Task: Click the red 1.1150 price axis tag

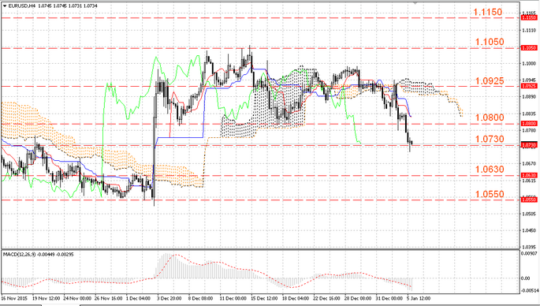Action: pos(529,17)
